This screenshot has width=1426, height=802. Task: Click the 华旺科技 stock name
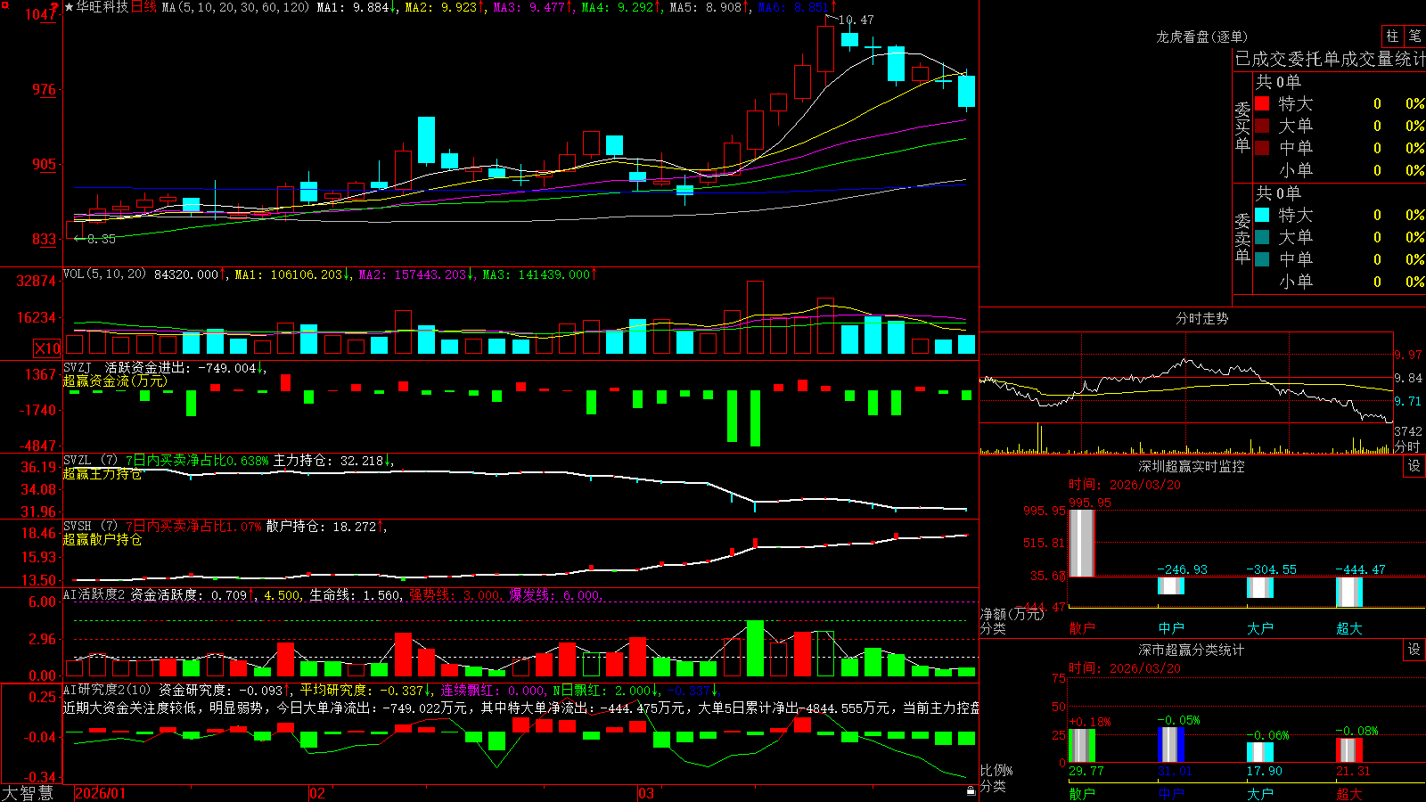pos(102,7)
